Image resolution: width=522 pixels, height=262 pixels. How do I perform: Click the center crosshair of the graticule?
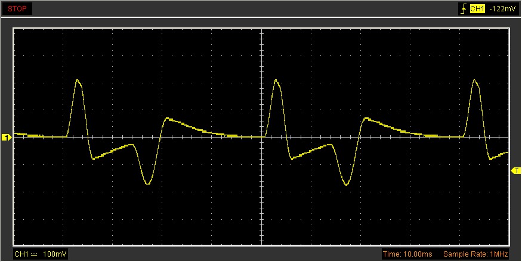click(261, 137)
